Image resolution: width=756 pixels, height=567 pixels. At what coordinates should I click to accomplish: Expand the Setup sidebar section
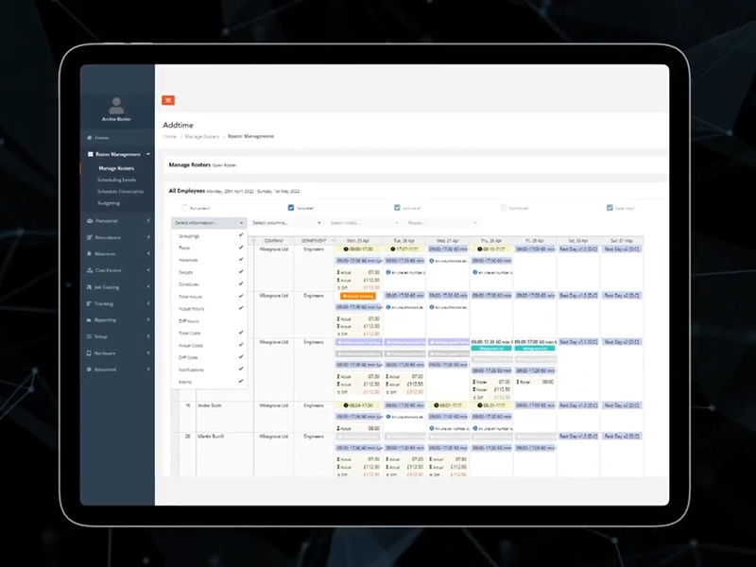(148, 336)
